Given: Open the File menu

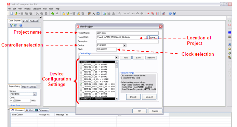Looking at the screenshot, I should [x=9, y=9].
